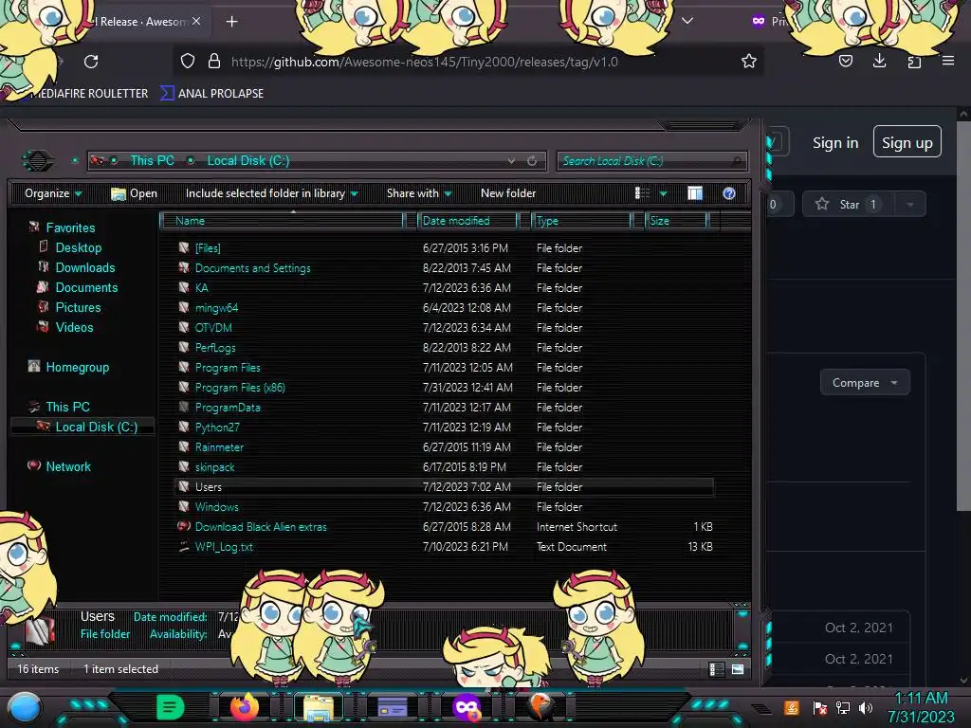Launch Firefox from the taskbar
971x728 pixels.
click(x=245, y=706)
